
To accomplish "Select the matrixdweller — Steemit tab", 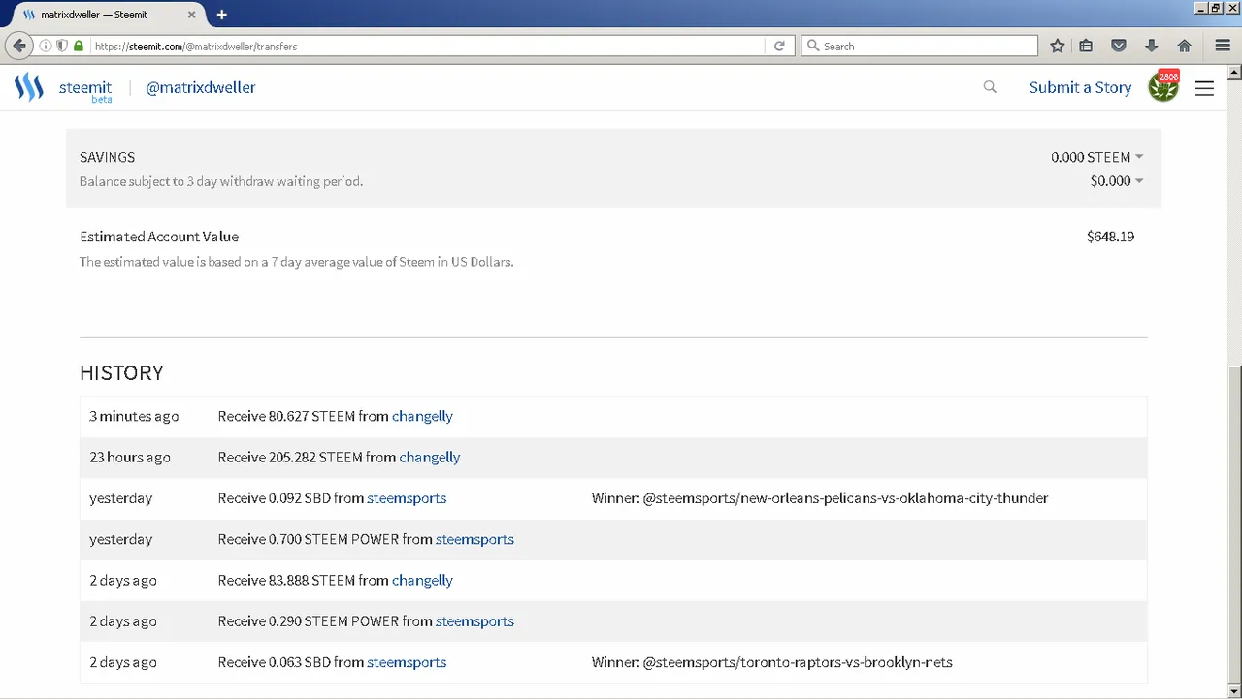I will (109, 15).
